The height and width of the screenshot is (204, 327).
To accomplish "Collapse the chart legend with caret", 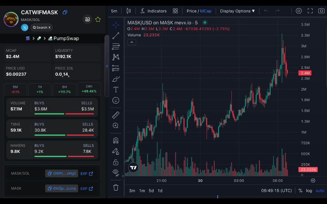I will click(132, 42).
